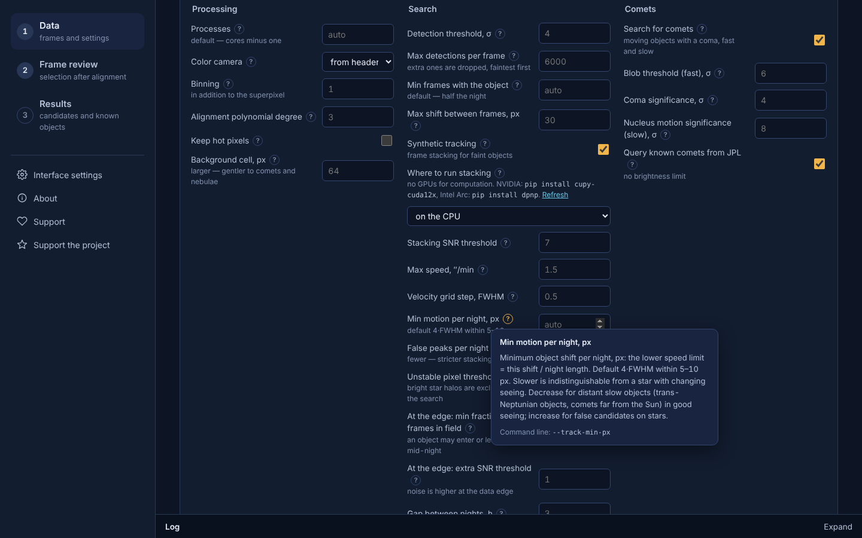Show Synthetic tracking help tooltip
Image resolution: width=862 pixels, height=538 pixels.
coord(485,143)
